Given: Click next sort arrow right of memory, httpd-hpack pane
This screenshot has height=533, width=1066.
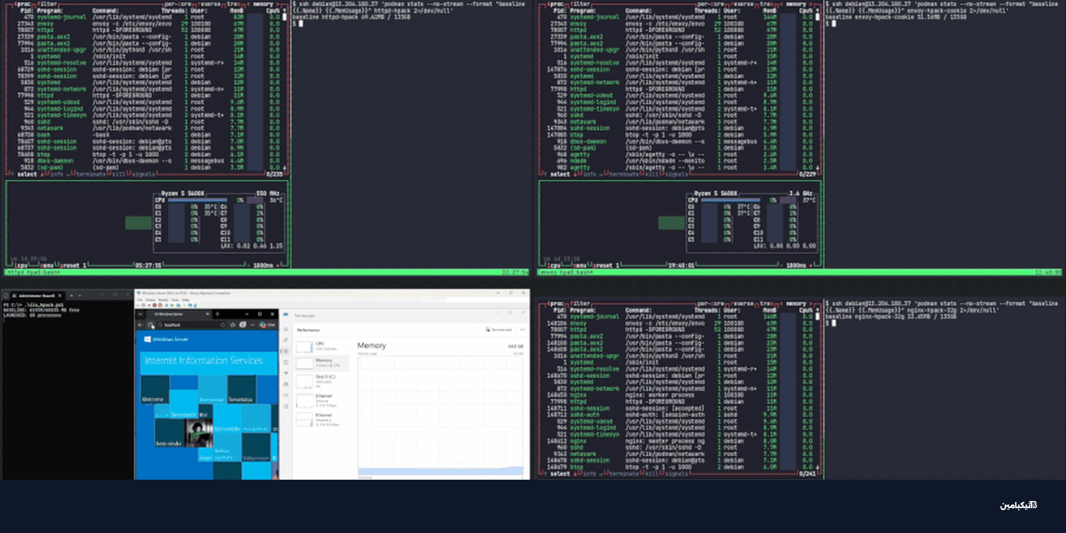Looking at the screenshot, I should pos(278,4).
